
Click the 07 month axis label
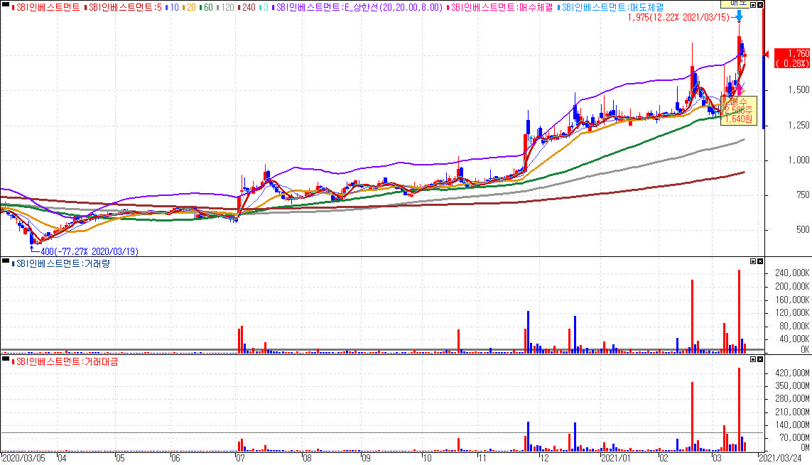pos(240,459)
